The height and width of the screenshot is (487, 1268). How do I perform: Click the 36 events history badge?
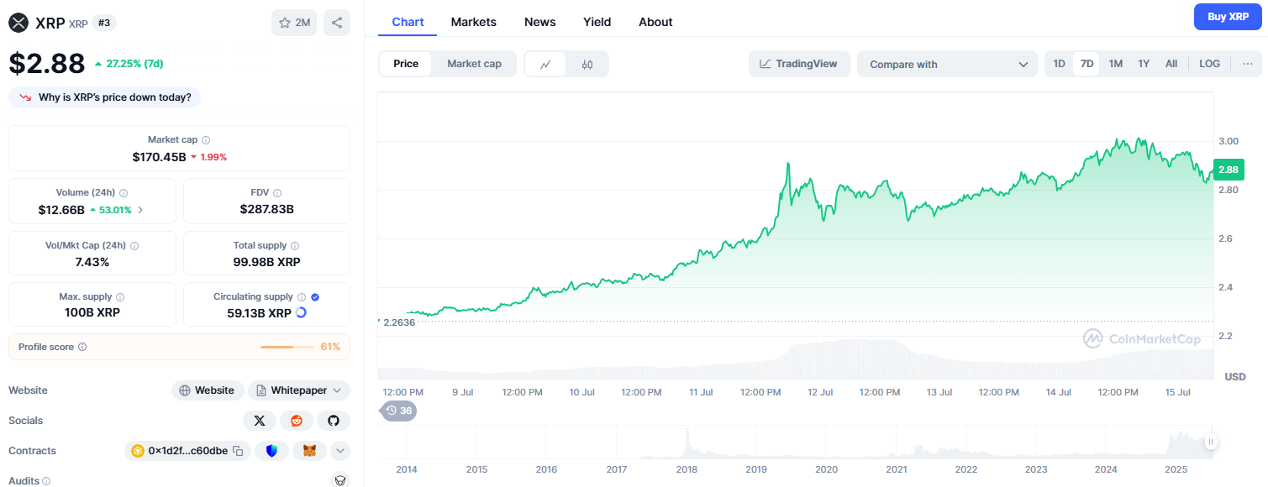(x=399, y=411)
